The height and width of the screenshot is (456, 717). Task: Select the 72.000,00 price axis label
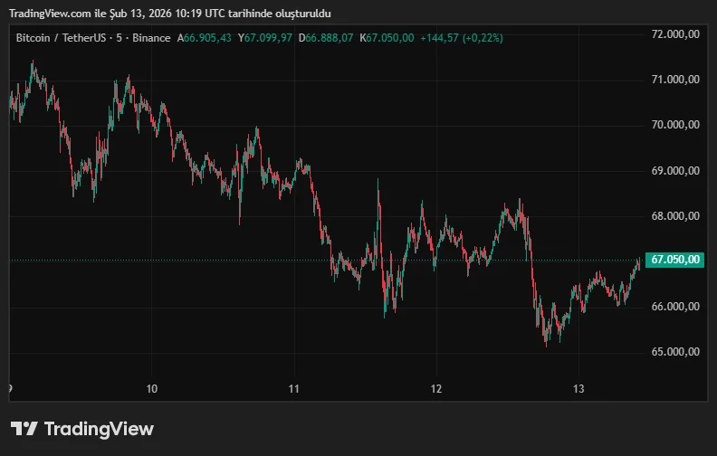pyautogui.click(x=676, y=34)
